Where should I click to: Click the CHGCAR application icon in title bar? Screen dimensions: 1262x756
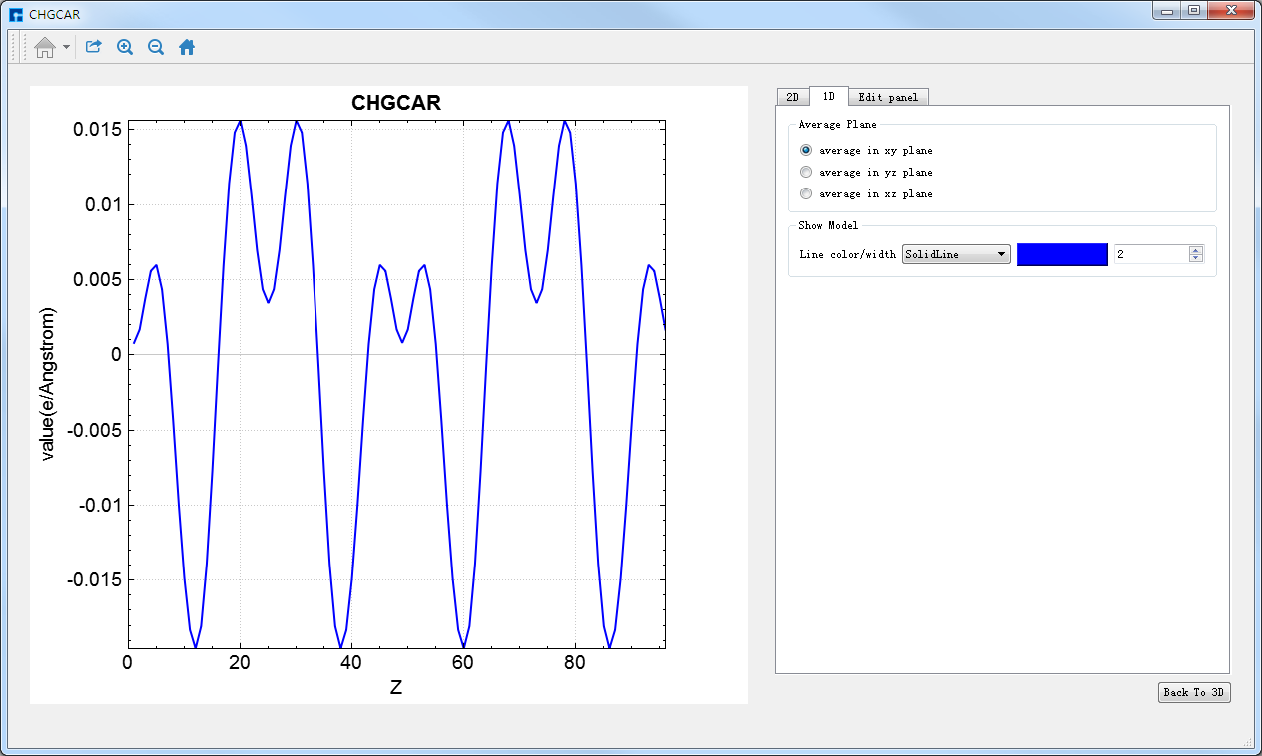15,15
